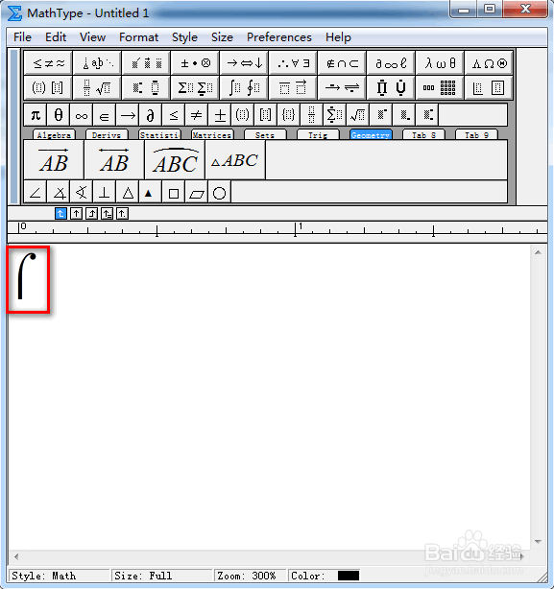
Task: Open the embellishments palette
Action: pos(146,63)
